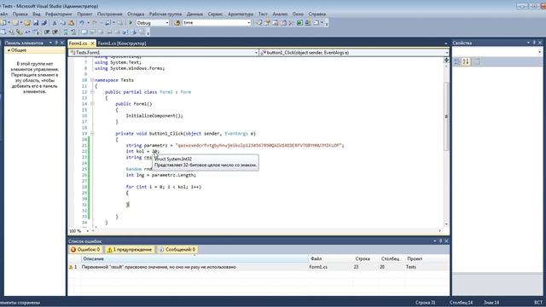Open the Сервис menu
Screen dimensions: 546x307
point(215,14)
